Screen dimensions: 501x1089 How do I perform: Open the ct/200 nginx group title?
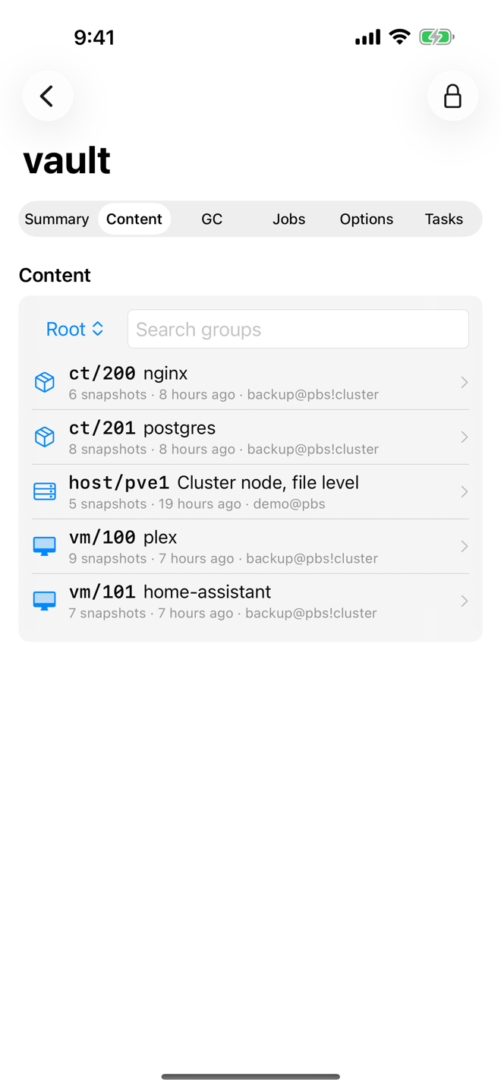(128, 373)
